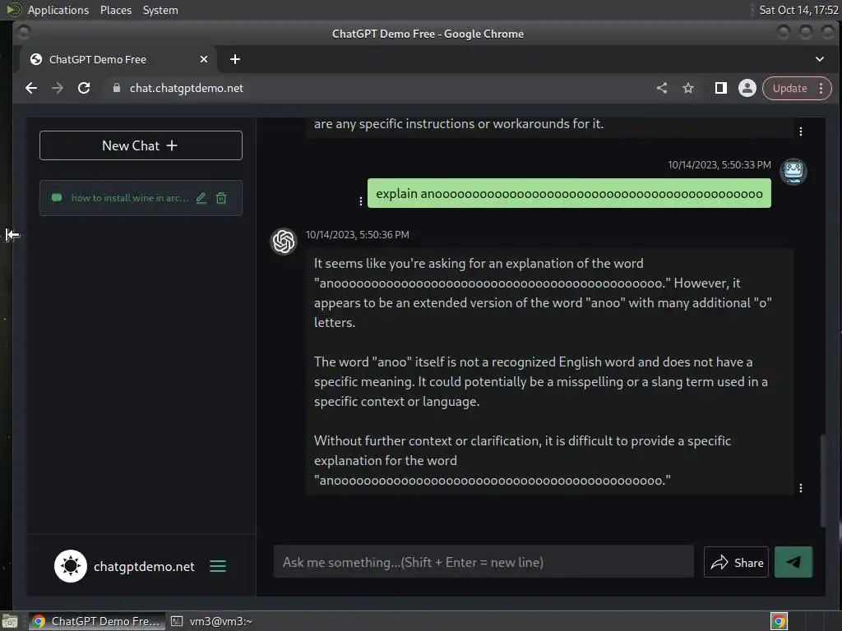Click the timestamp 10/14/2023, 5:50:33 PM
The width and height of the screenshot is (842, 631).
(x=719, y=164)
